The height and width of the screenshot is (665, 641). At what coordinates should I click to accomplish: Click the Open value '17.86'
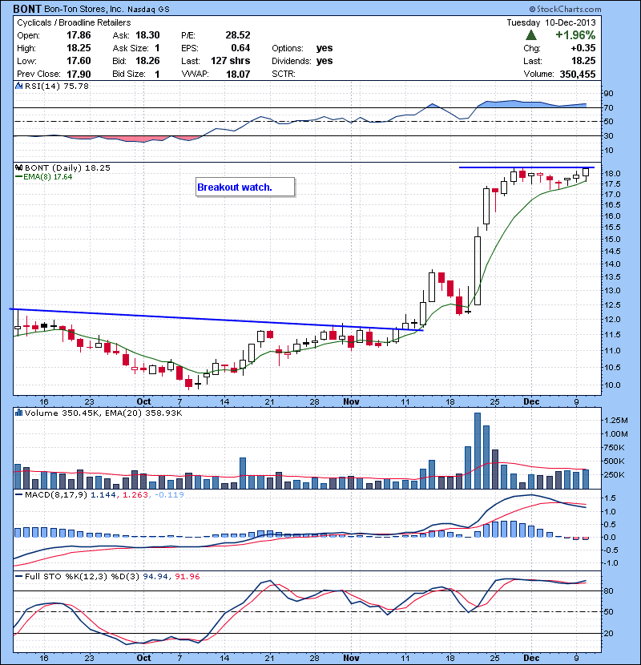tap(79, 35)
